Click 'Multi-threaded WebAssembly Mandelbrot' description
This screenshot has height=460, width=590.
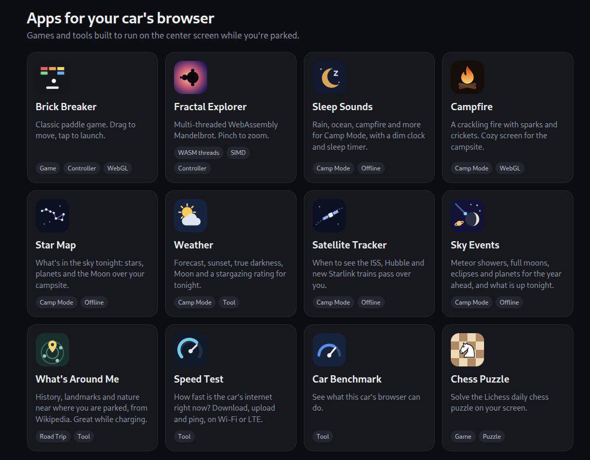(x=226, y=130)
